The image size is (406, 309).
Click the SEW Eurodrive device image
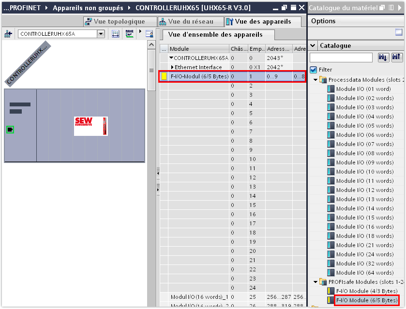click(x=91, y=126)
